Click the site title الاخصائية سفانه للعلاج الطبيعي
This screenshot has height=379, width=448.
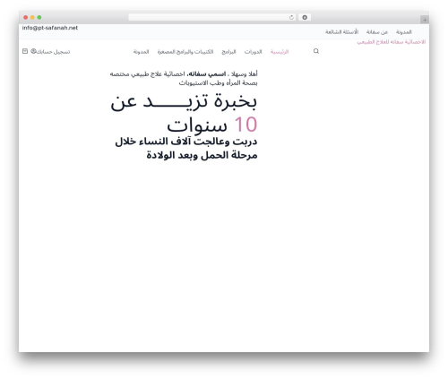(x=392, y=42)
